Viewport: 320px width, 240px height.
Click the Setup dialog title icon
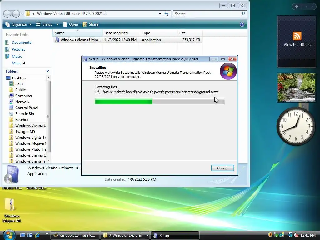(85, 59)
